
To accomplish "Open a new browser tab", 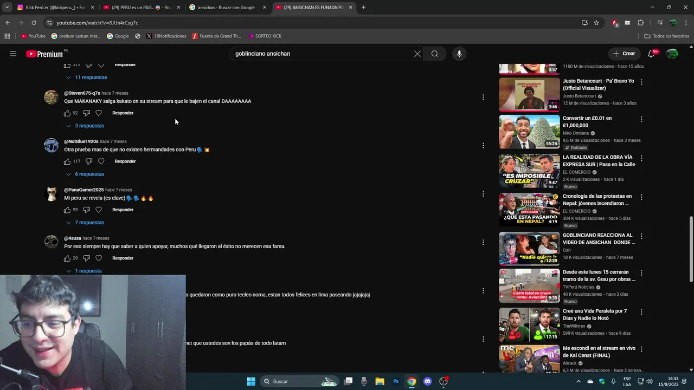I will 363,8.
